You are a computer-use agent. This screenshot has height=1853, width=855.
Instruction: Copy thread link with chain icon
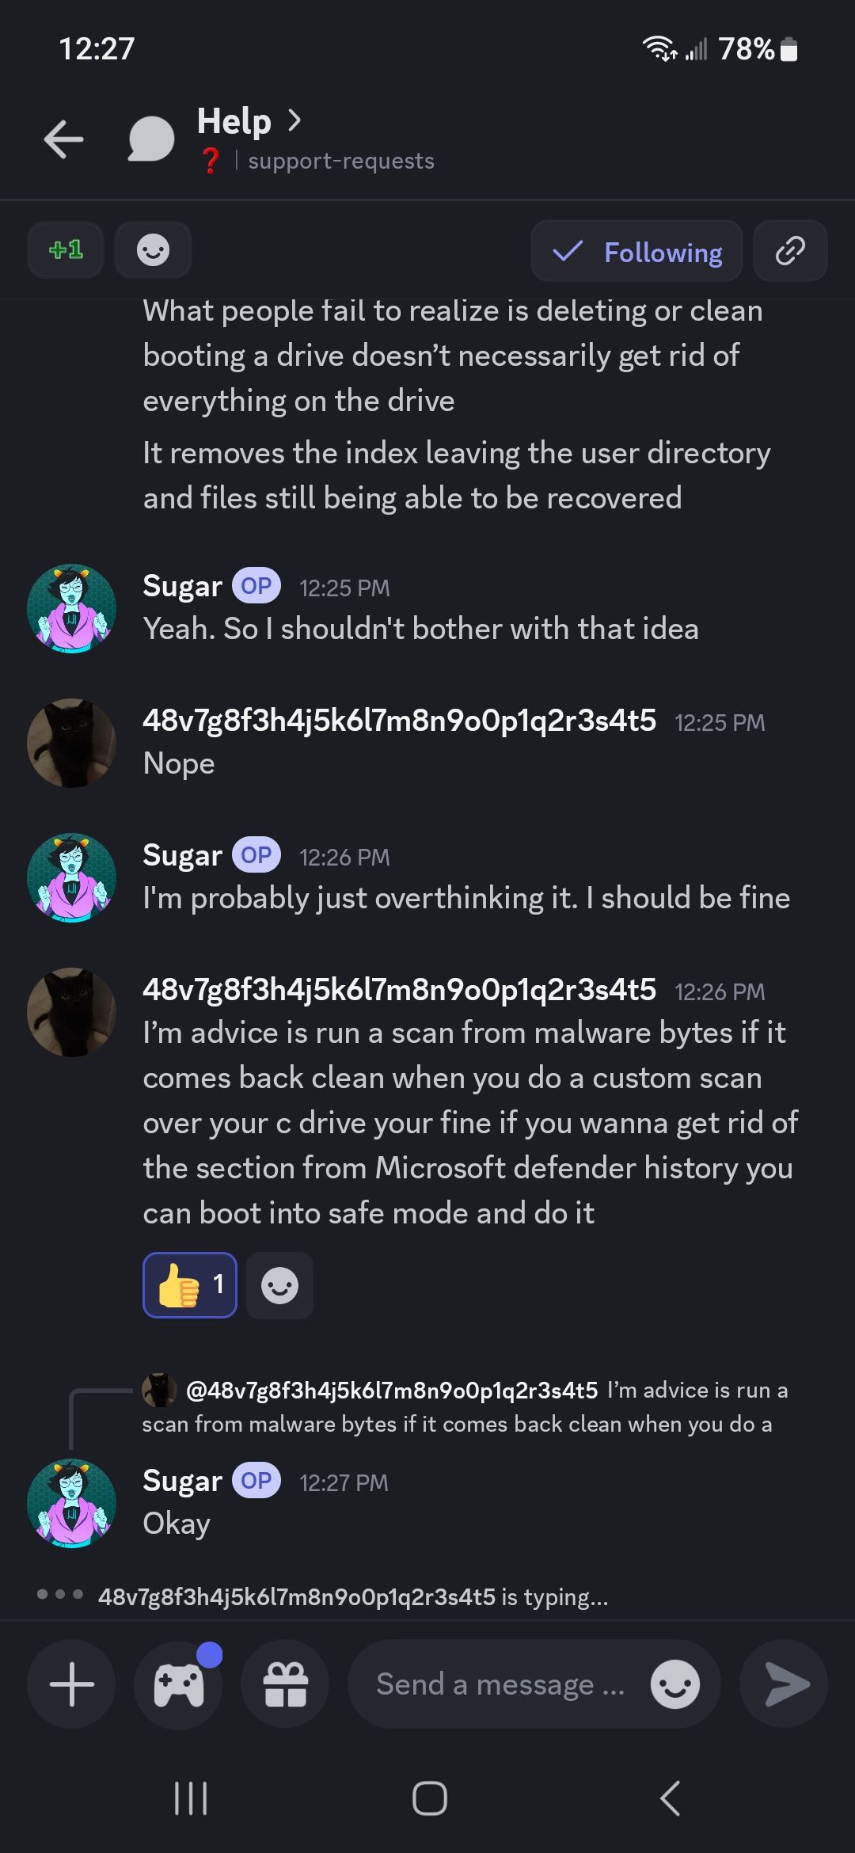(x=789, y=251)
